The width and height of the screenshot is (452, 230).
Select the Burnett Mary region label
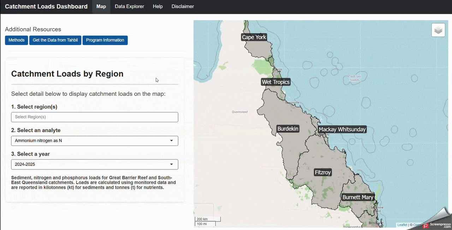tap(358, 197)
